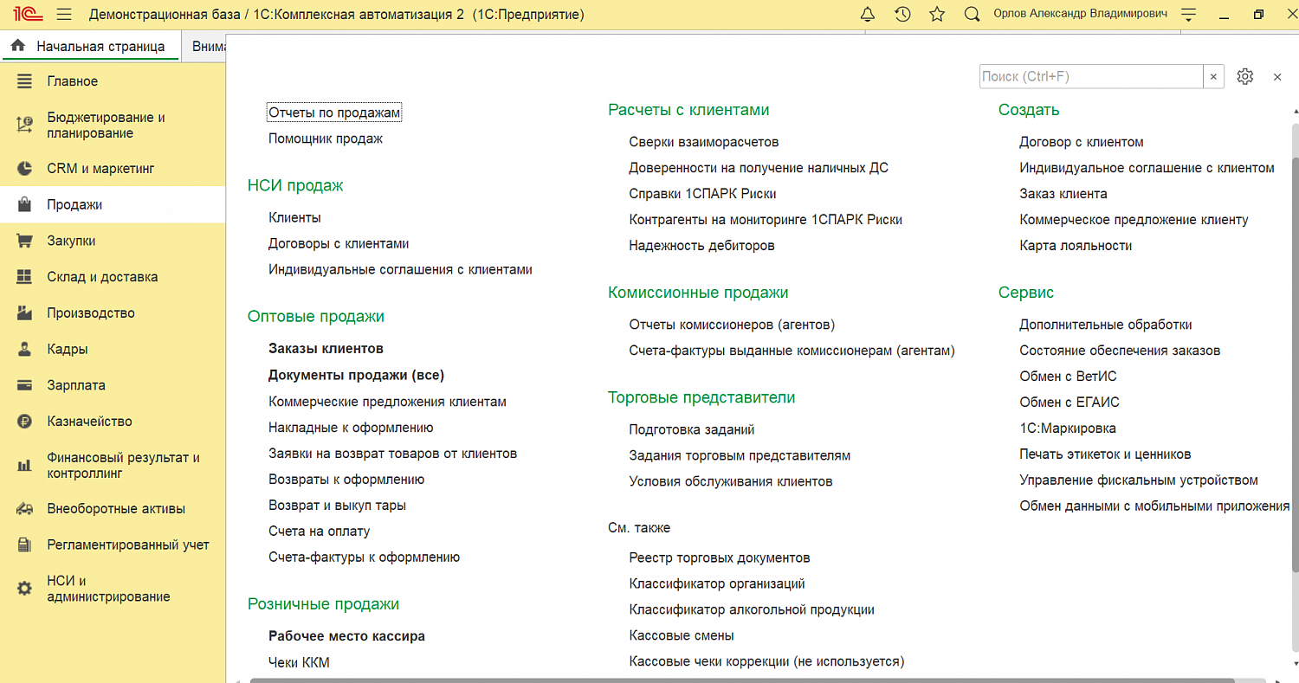Open Отчеты комиссионеров (агентов)

coord(732,325)
